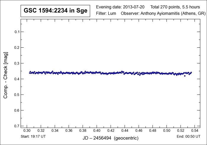
Task: Select the 0.1 tick on the magnitude axis
Action: coord(17,32)
